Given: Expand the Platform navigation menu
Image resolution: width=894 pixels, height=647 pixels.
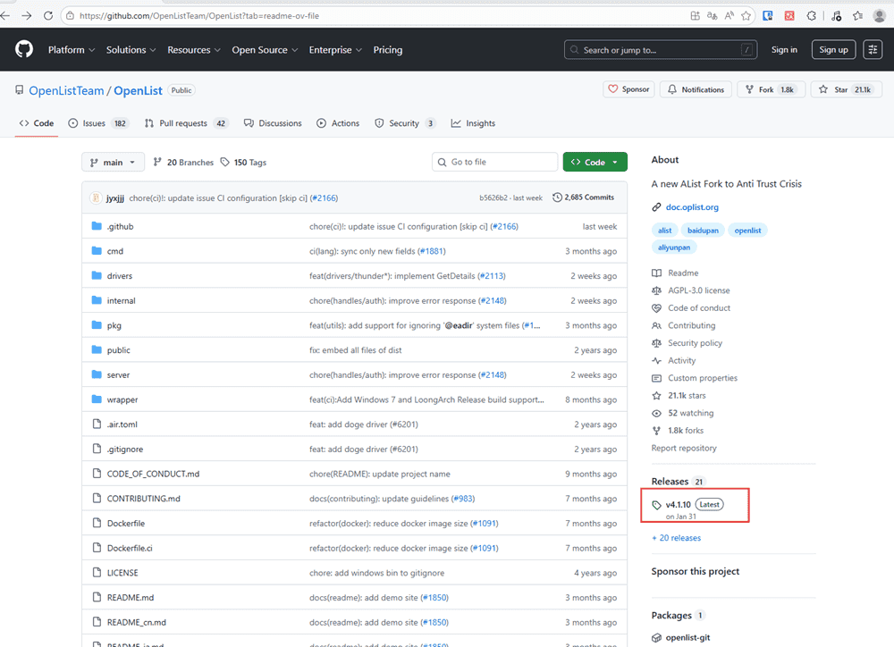Looking at the screenshot, I should pyautogui.click(x=71, y=50).
